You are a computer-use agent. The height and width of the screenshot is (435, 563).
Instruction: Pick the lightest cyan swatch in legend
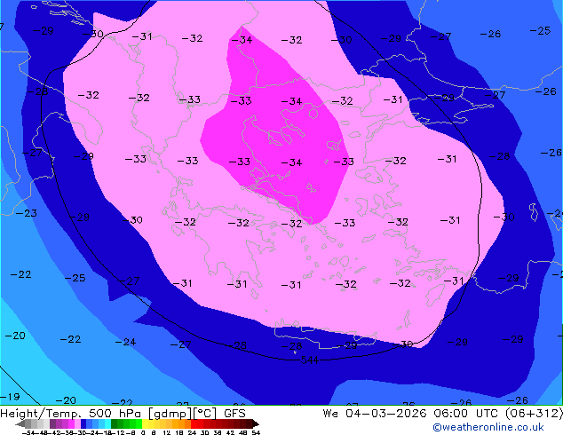click(107, 423)
